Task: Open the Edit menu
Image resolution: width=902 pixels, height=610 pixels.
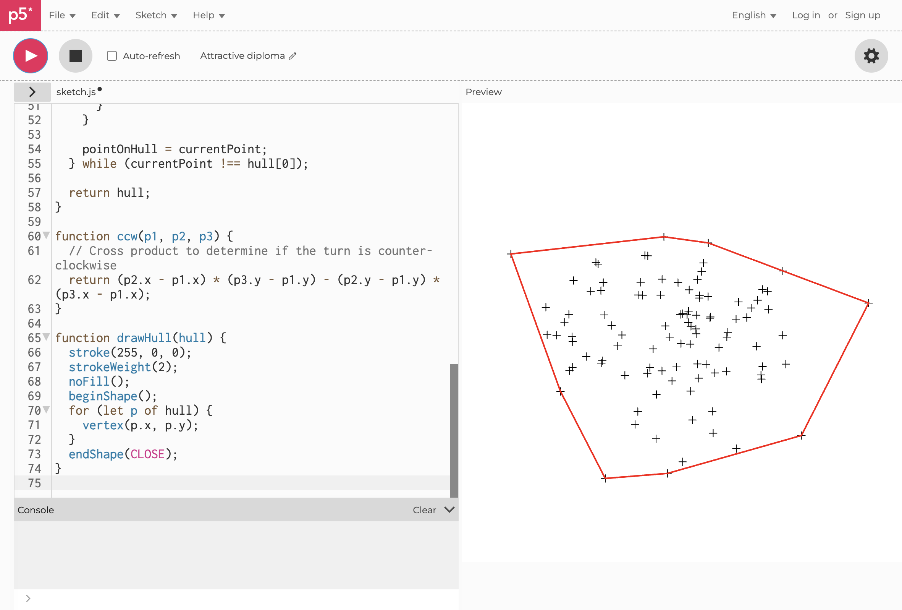Action: 105,15
